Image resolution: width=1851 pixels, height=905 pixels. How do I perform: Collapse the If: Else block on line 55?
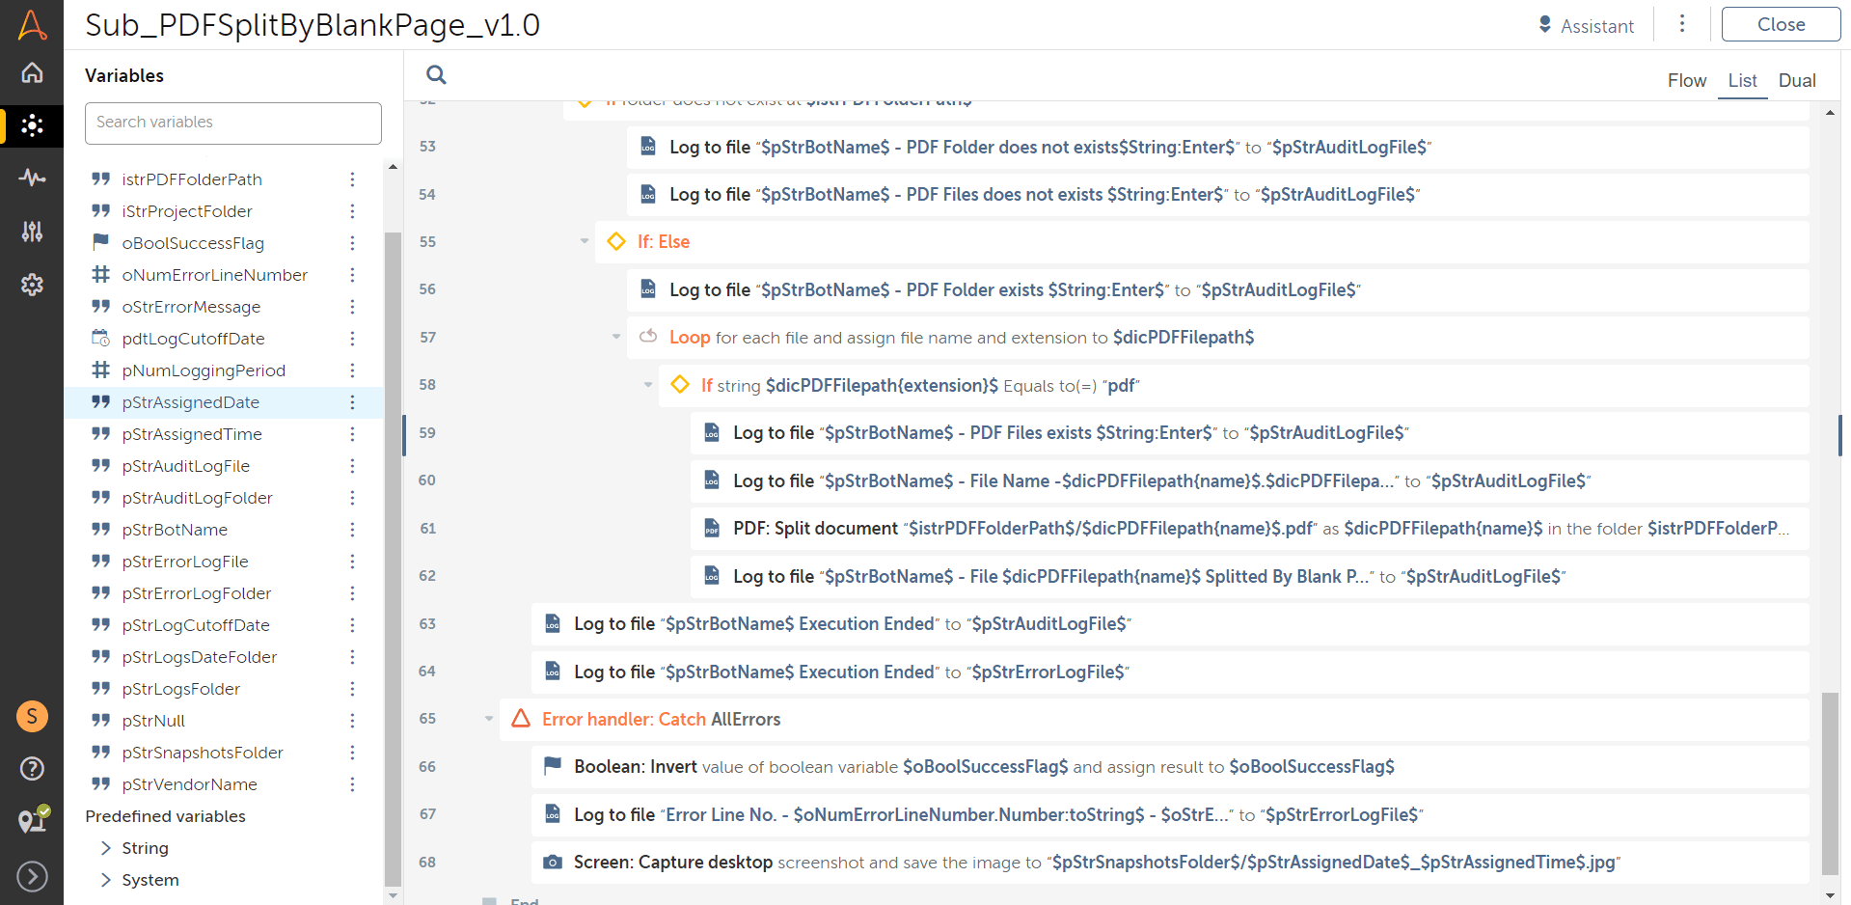(x=585, y=241)
